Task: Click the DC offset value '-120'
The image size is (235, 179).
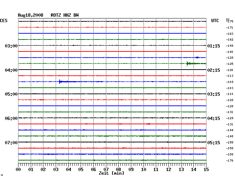Action: coord(230,70)
